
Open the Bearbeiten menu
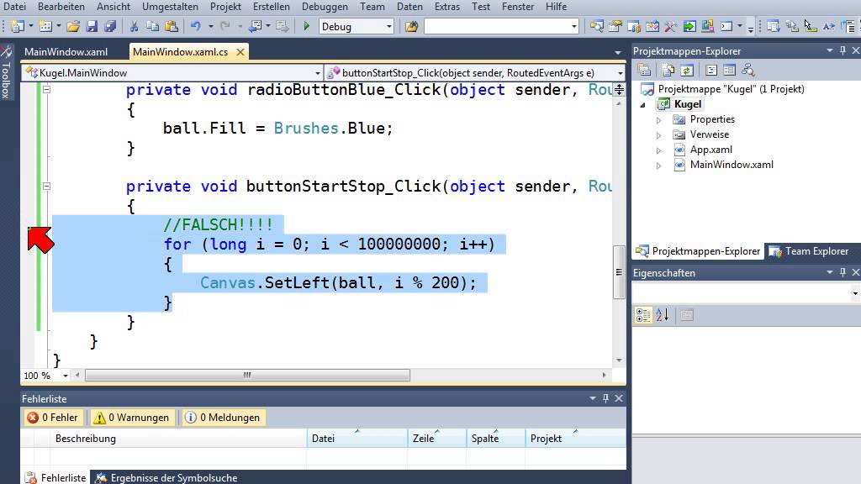(x=61, y=7)
